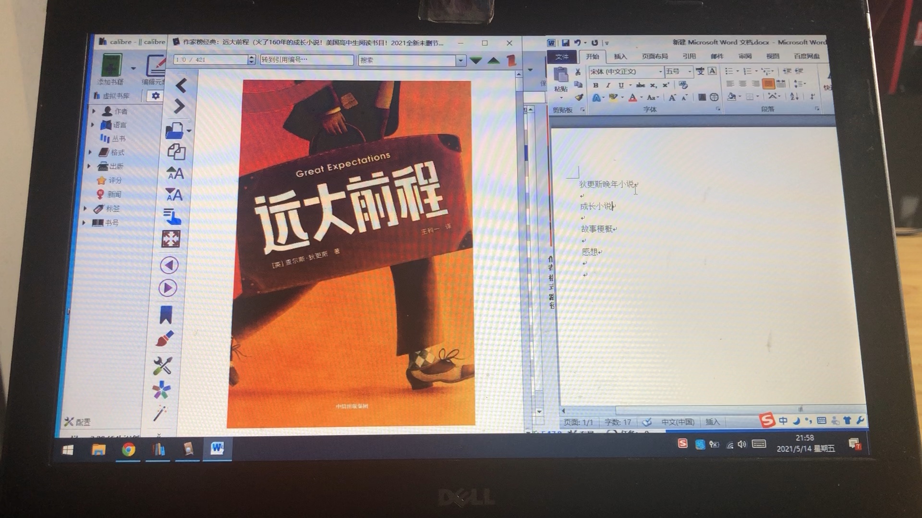Click center alignment in Word
The width and height of the screenshot is (922, 518).
(x=742, y=84)
